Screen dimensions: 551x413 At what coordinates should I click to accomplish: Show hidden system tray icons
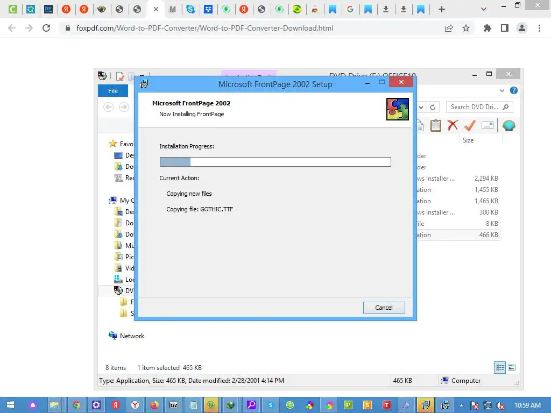coord(461,405)
